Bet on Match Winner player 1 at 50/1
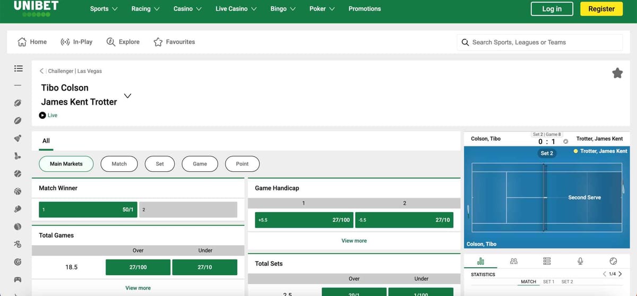This screenshot has width=637, height=296. 88,210
